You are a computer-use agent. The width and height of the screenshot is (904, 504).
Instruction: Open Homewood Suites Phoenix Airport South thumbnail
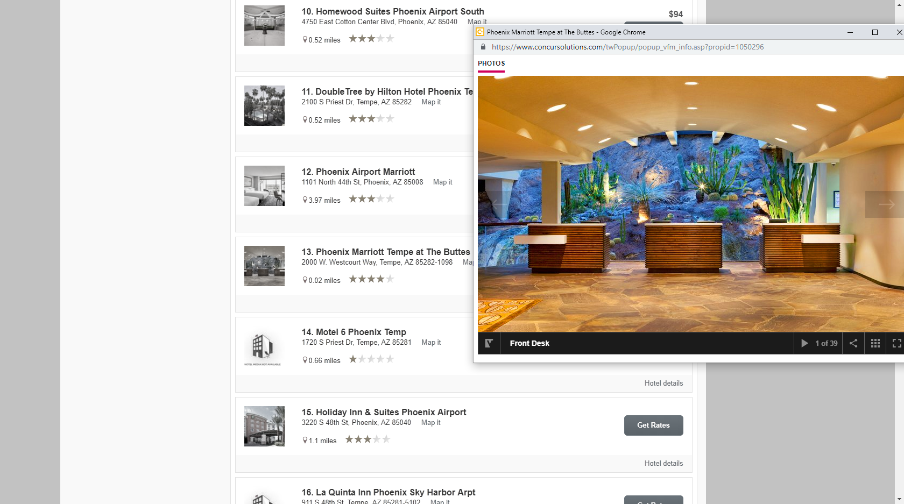[x=264, y=25]
